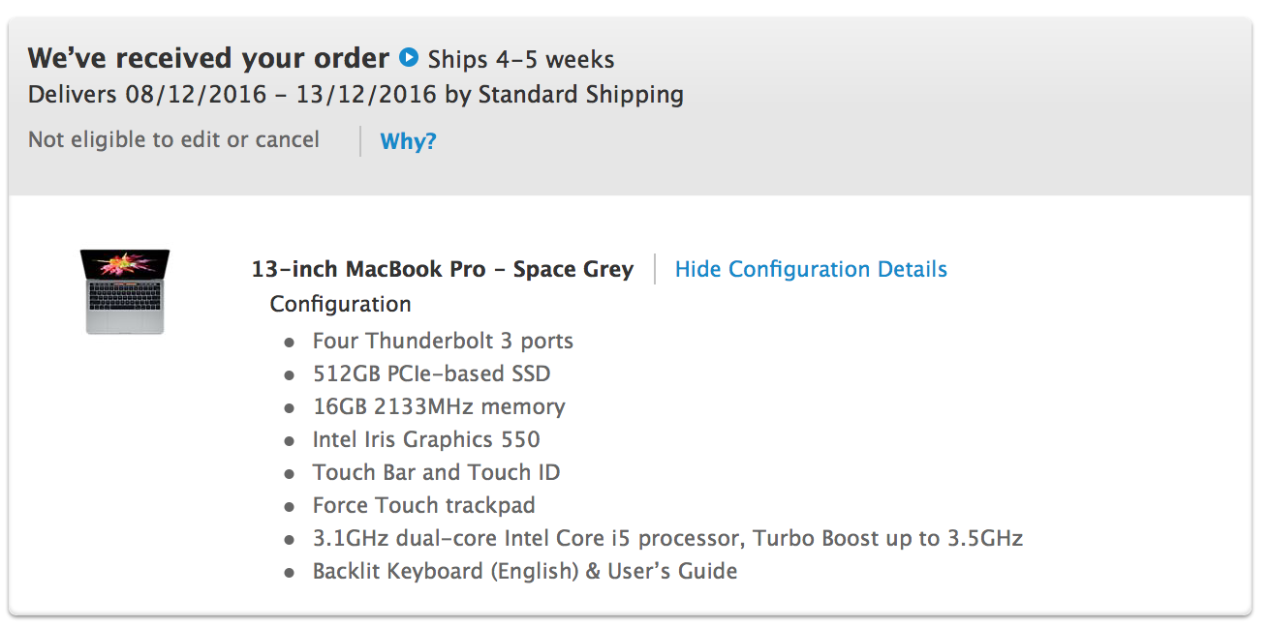Image resolution: width=1269 pixels, height=627 pixels.
Task: Click '16GB 2133MHz memory' item
Action: point(439,406)
